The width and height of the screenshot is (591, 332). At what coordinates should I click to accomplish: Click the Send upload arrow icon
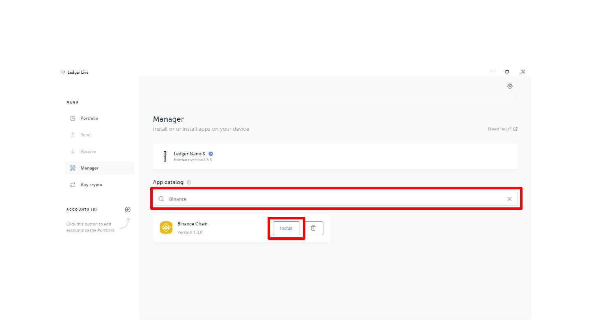[73, 135]
